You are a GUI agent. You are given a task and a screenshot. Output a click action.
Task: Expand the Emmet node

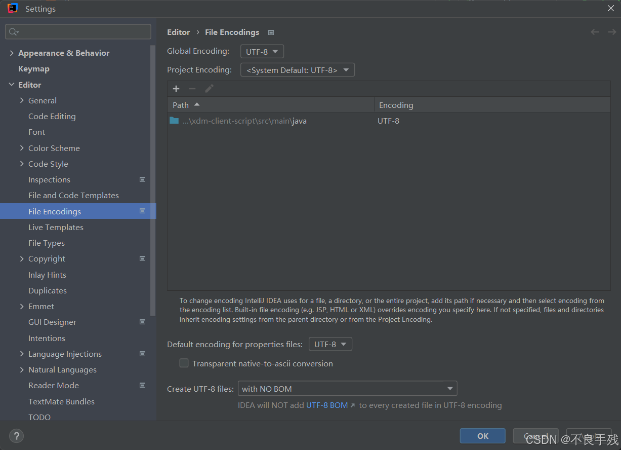click(22, 306)
